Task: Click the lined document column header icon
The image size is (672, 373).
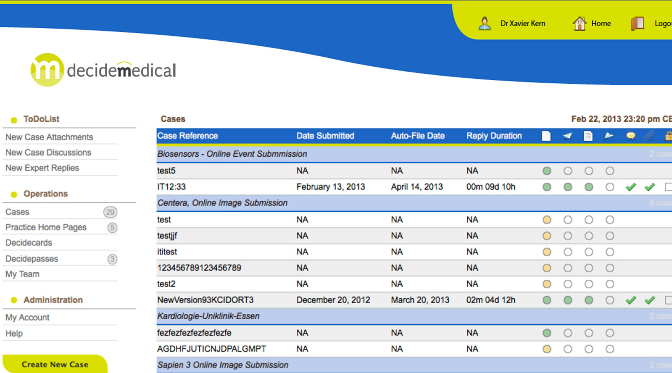Action: (588, 136)
